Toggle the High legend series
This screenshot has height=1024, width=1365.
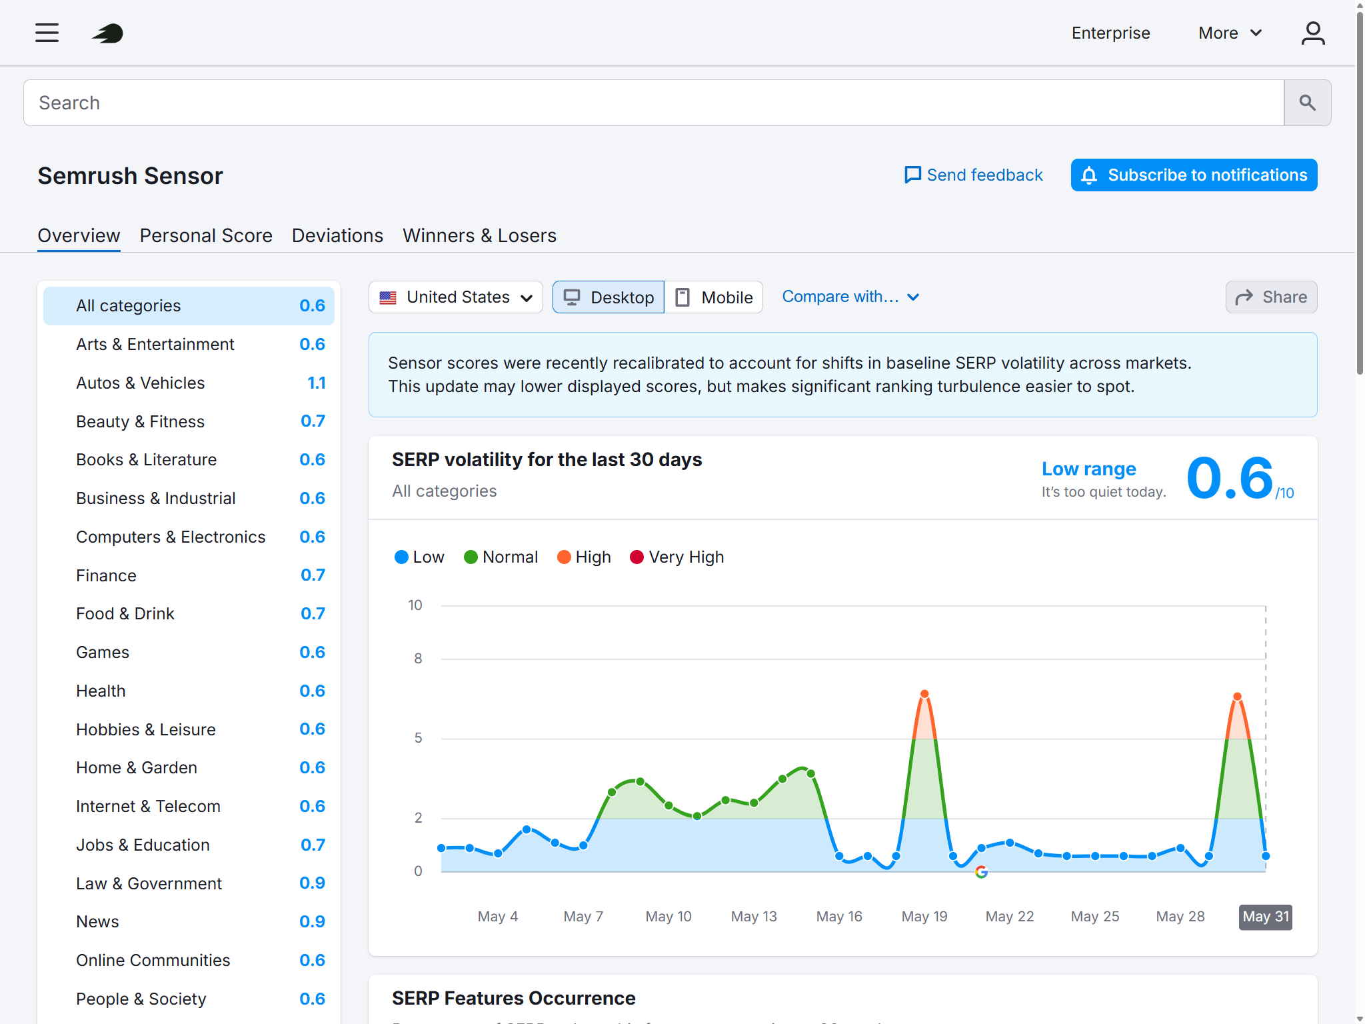point(584,557)
